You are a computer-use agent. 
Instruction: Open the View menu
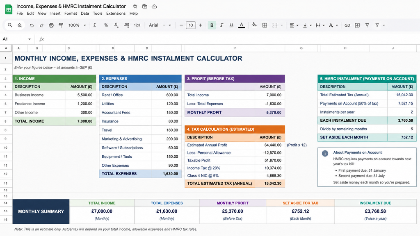(42, 14)
